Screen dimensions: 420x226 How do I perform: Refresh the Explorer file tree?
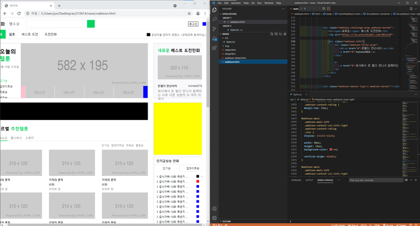[x=281, y=34]
